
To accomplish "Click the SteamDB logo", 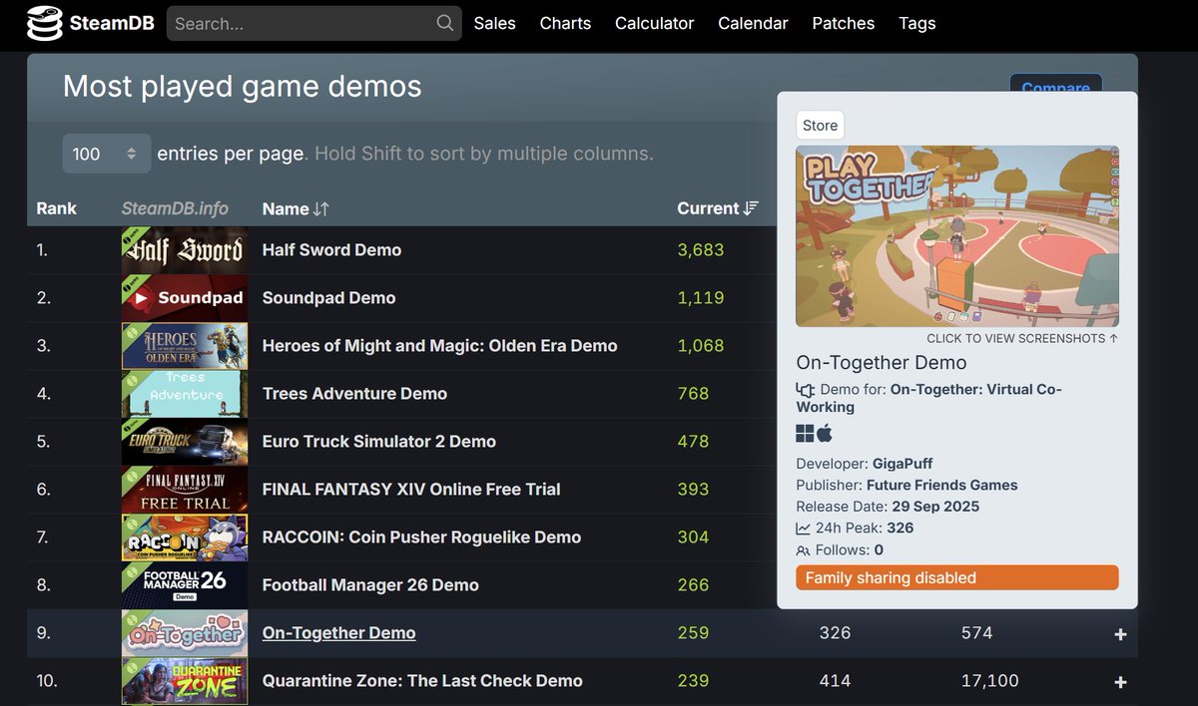I will [x=90, y=23].
